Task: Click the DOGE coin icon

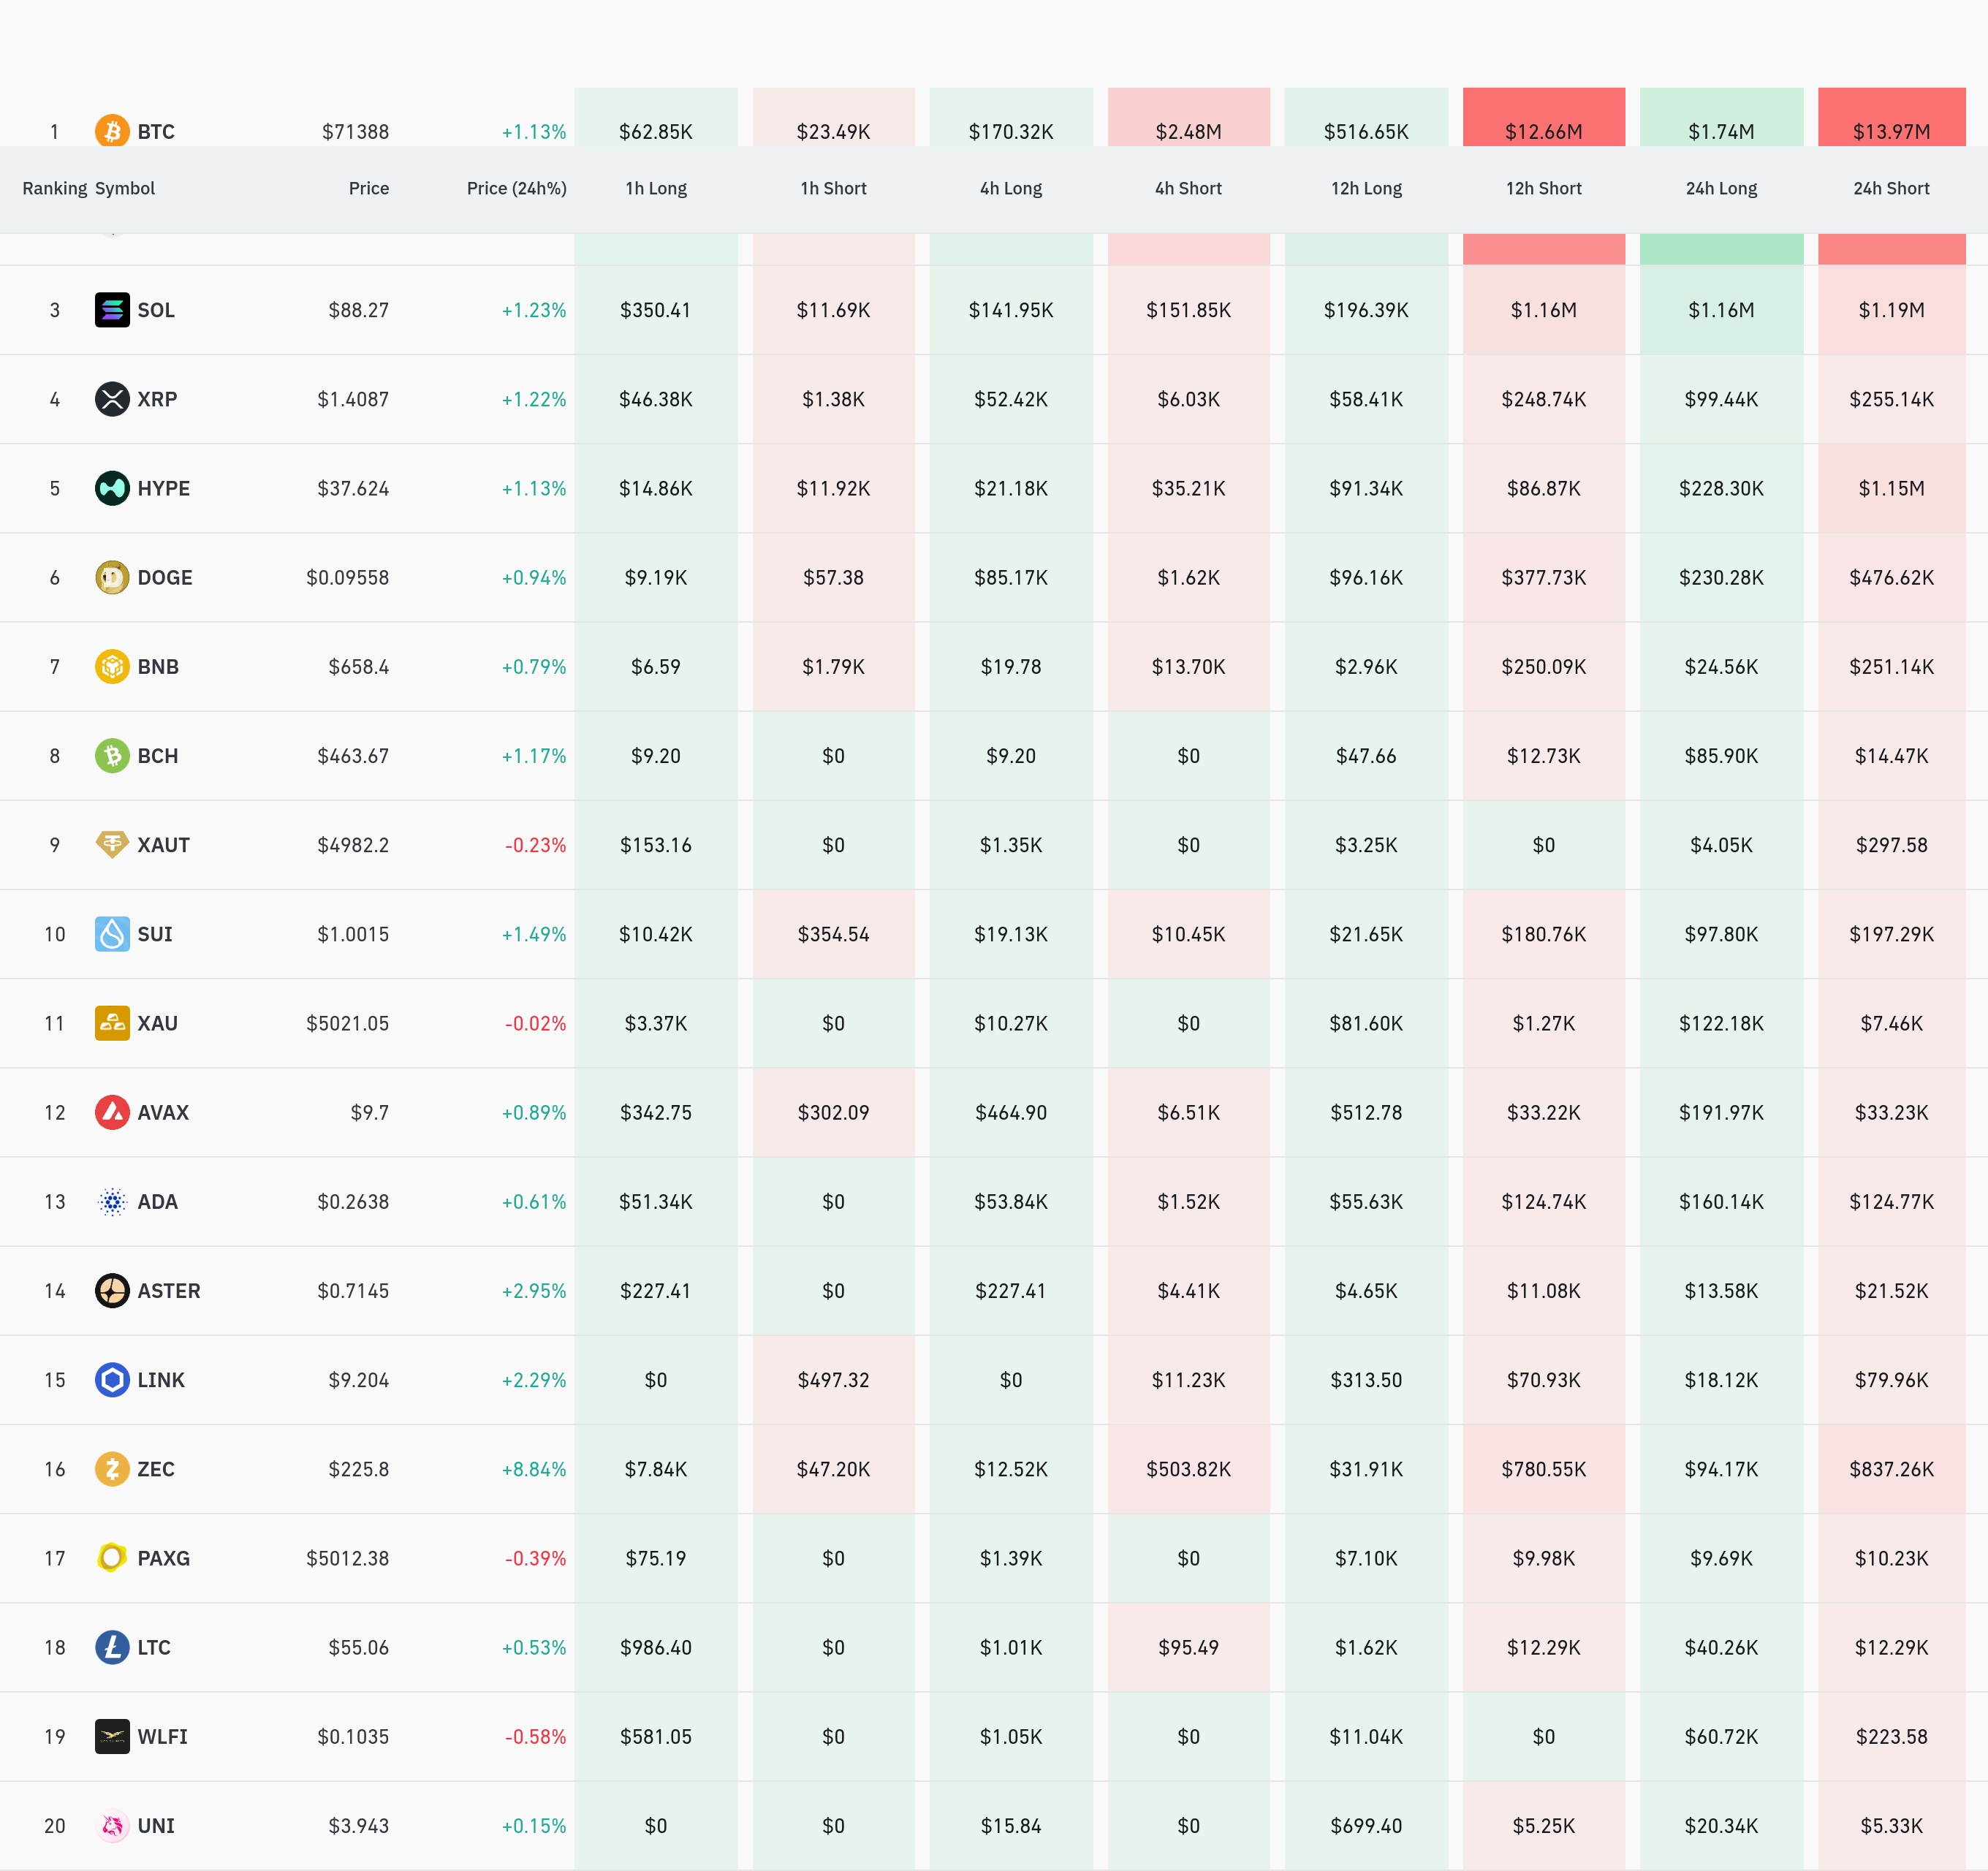Action: pos(112,577)
